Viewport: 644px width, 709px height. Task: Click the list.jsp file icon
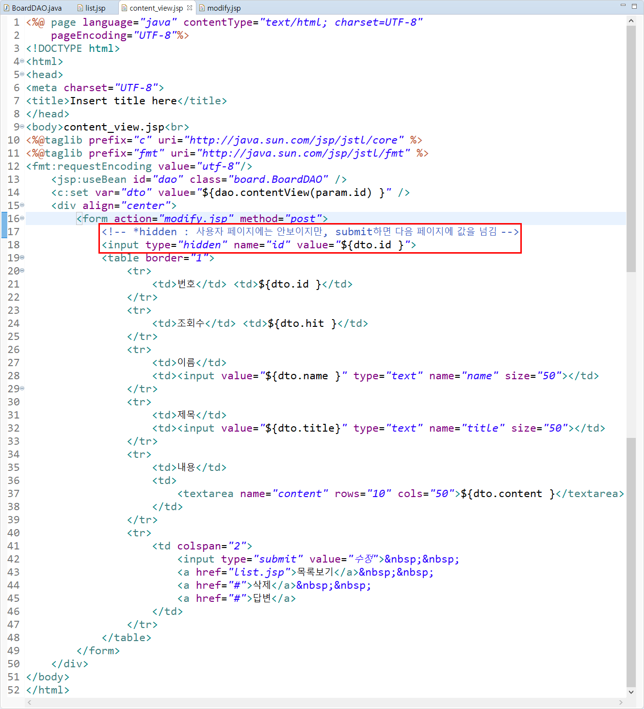point(80,8)
